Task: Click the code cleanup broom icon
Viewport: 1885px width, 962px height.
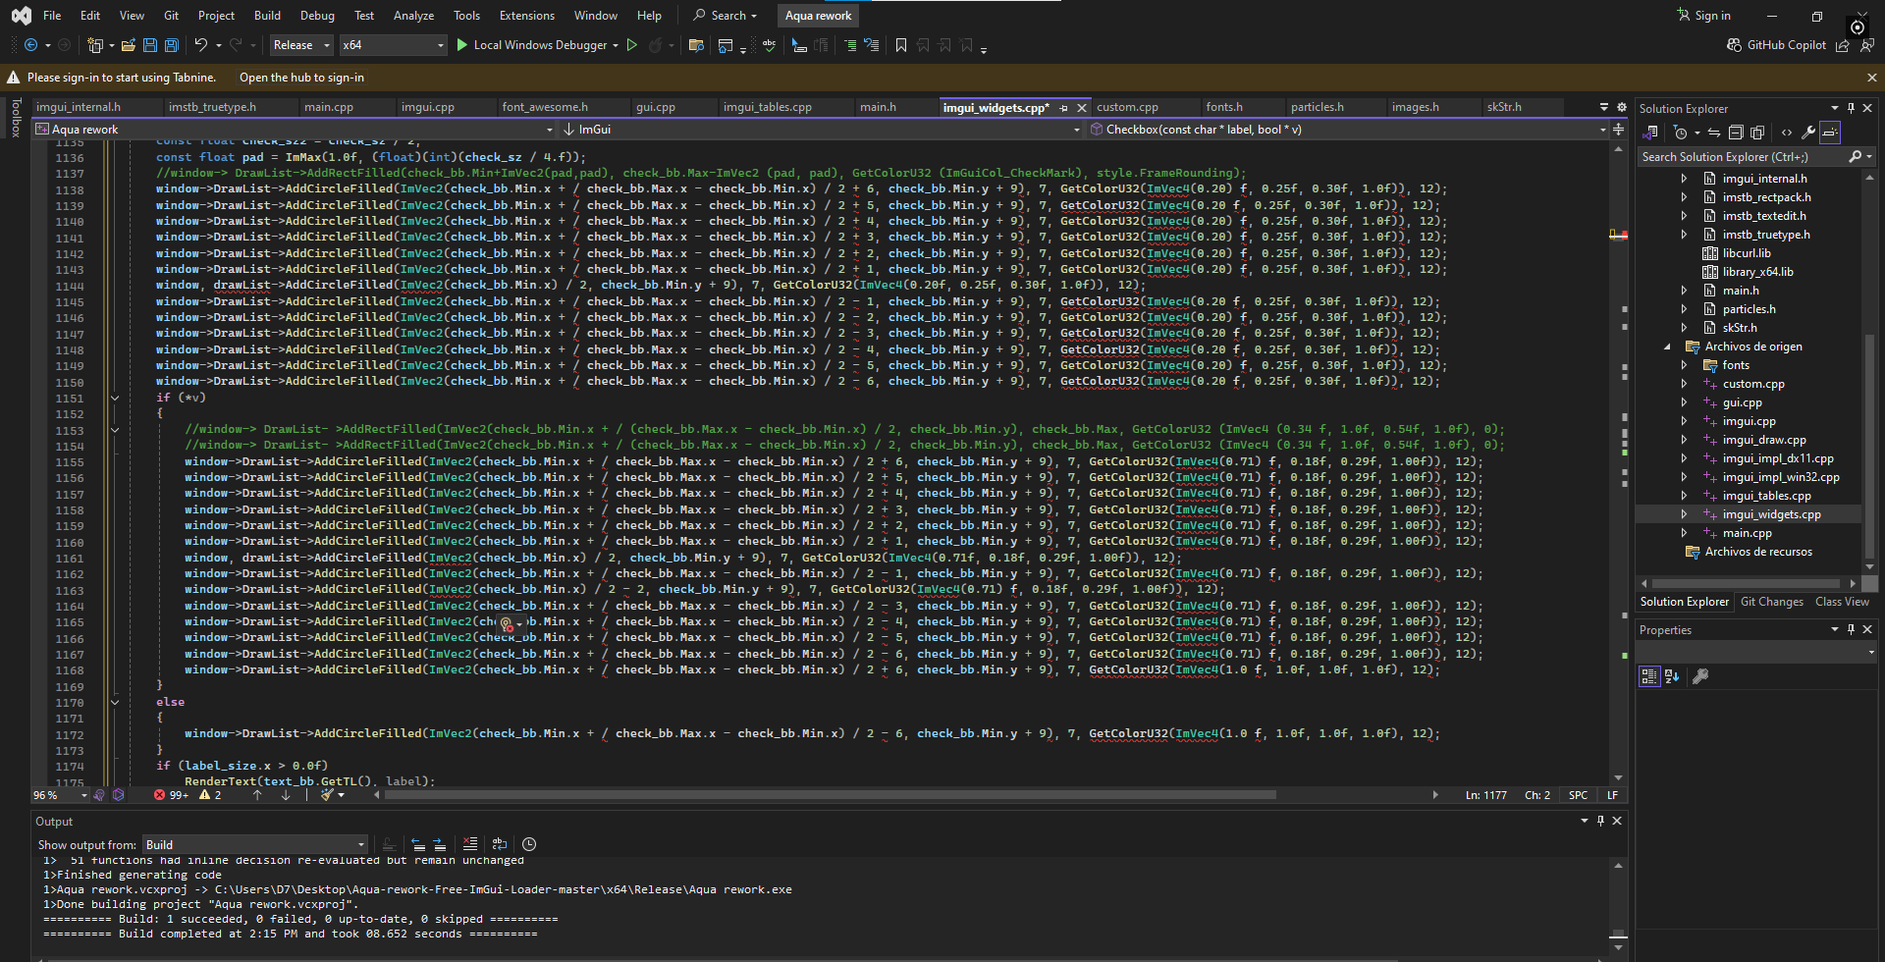Action: point(328,795)
